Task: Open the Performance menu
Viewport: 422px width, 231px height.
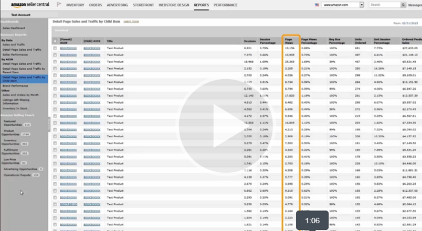Action: (226, 5)
